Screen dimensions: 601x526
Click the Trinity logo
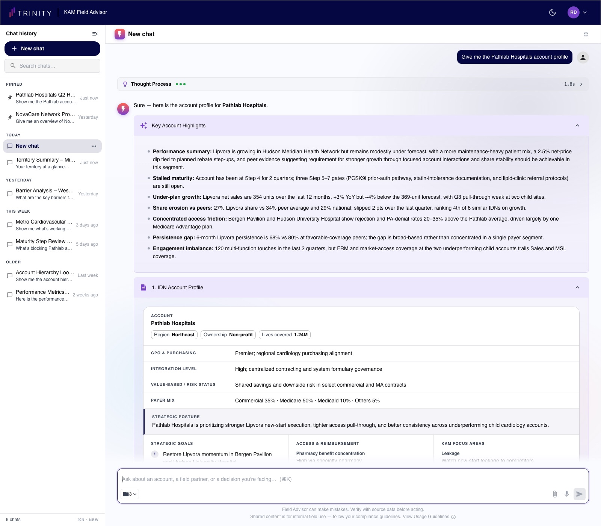coord(30,13)
